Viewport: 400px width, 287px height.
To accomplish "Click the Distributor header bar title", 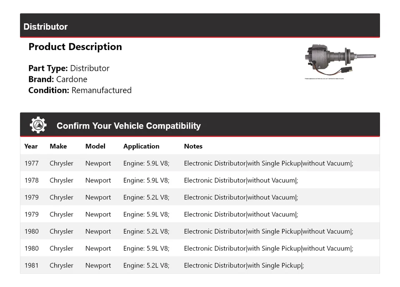I will coord(45,27).
